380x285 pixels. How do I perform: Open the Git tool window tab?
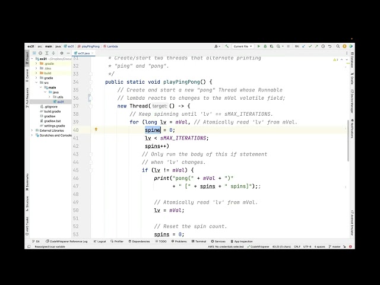(x=36, y=242)
